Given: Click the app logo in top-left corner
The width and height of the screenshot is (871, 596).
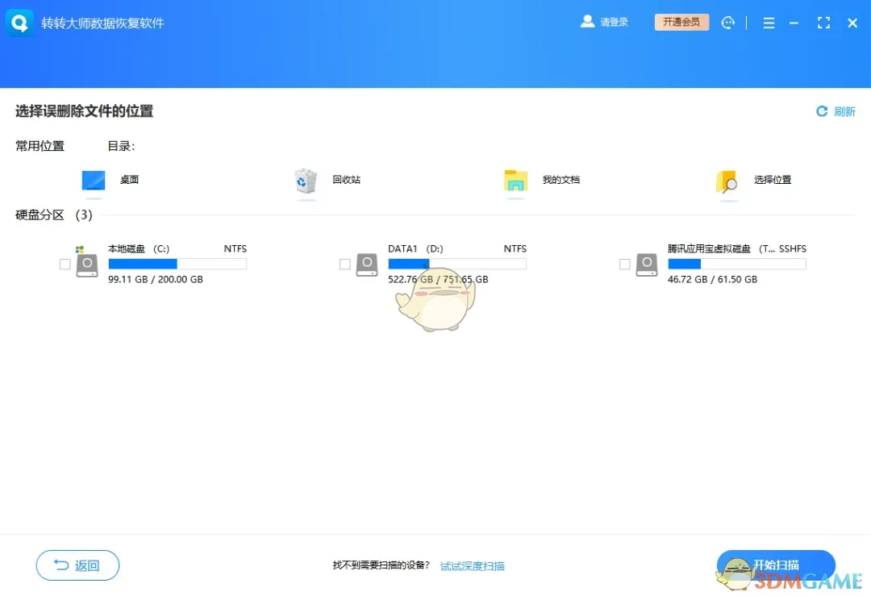Looking at the screenshot, I should click(19, 23).
